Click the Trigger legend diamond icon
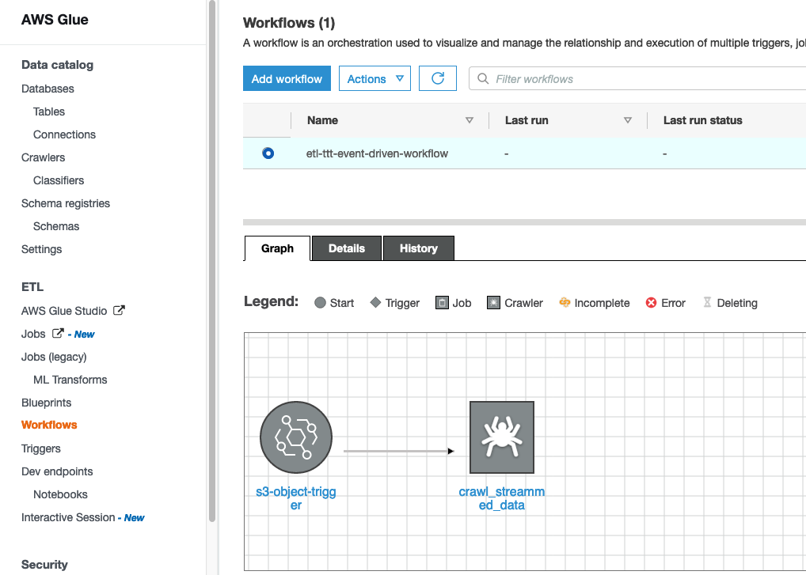This screenshot has height=575, width=806. 376,303
